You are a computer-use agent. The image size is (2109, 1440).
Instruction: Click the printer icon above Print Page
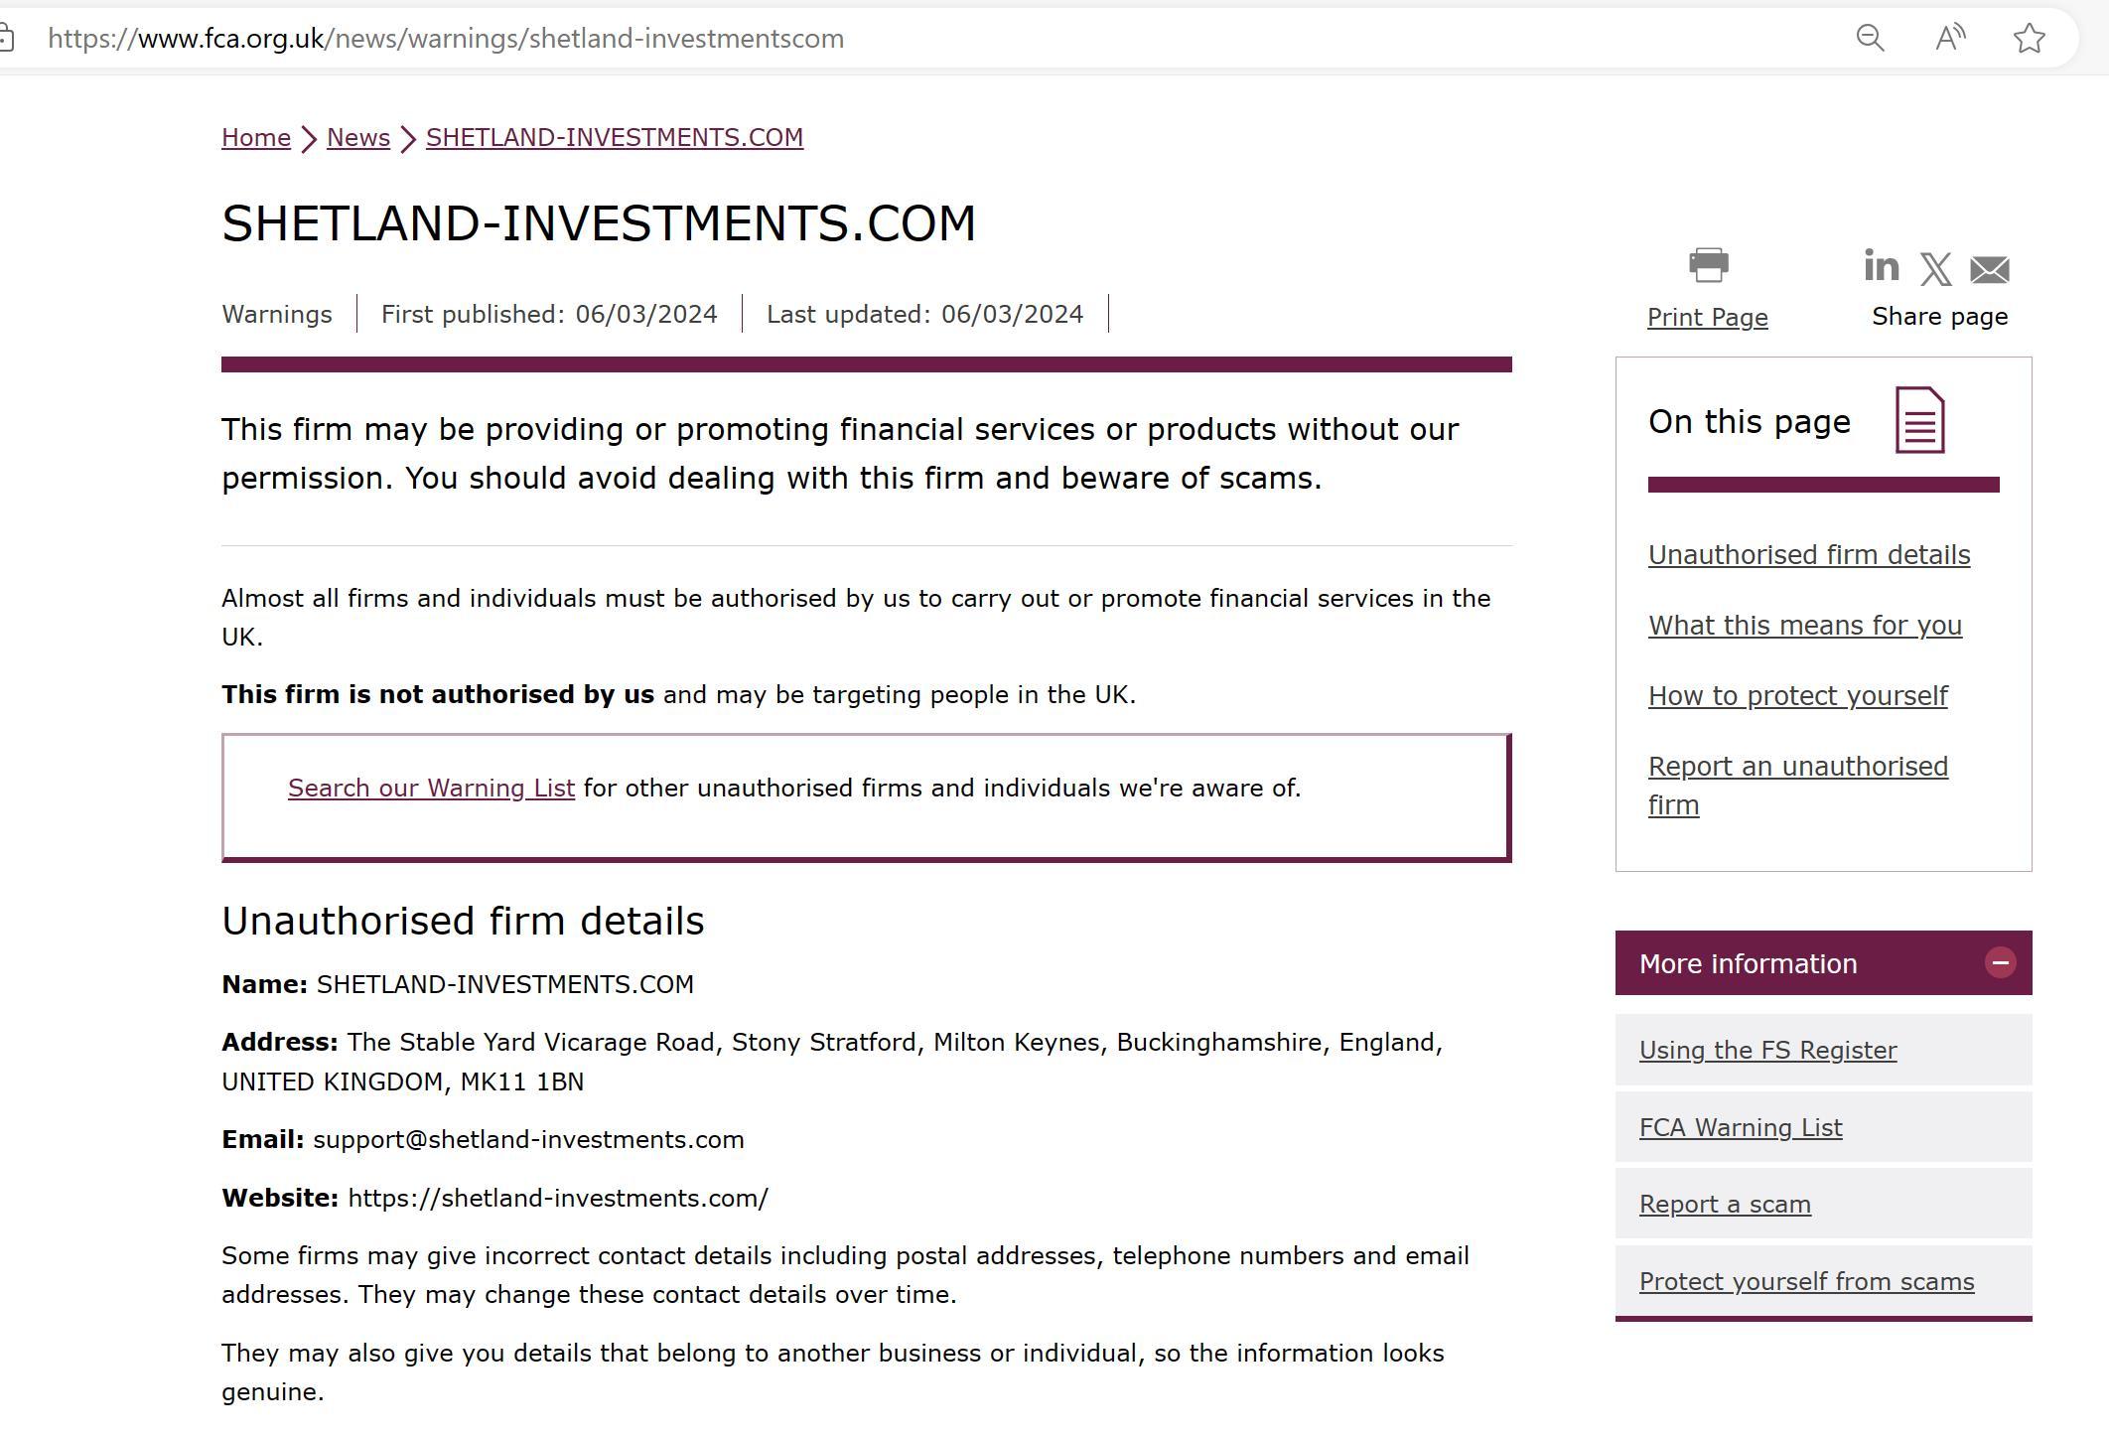[1708, 265]
